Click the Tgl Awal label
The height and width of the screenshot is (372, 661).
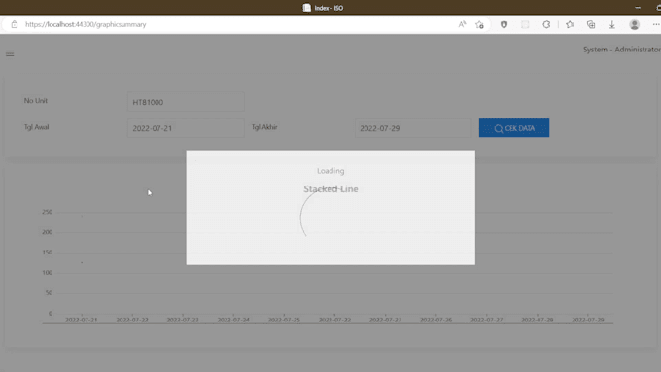[36, 127]
